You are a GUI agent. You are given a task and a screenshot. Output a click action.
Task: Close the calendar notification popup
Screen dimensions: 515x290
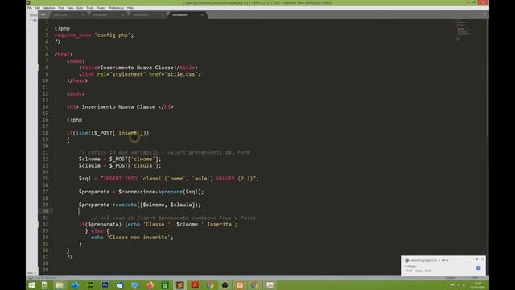[x=482, y=259]
